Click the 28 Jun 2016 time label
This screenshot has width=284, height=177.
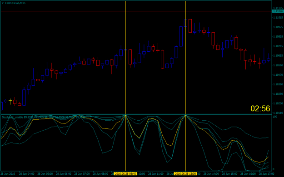click(8, 174)
